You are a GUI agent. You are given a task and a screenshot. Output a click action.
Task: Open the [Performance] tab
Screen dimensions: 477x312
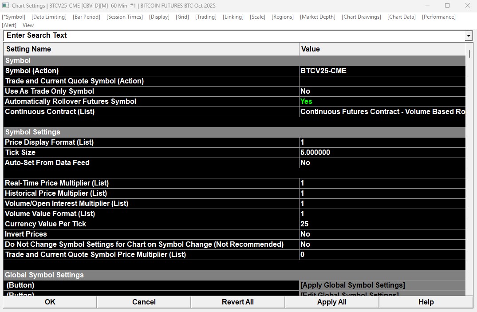pyautogui.click(x=439, y=17)
